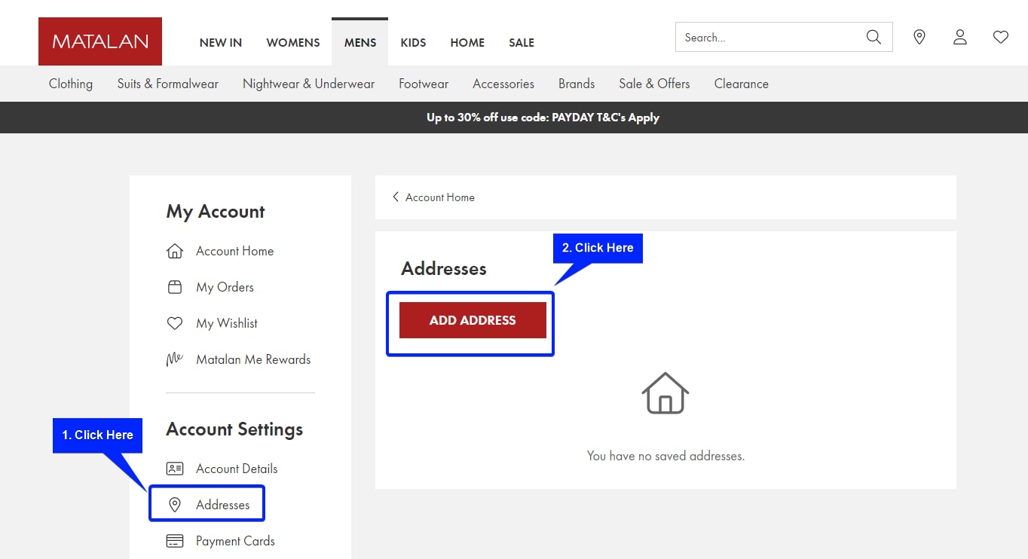
Task: Open Addresses in Account Settings
Action: pyautogui.click(x=222, y=505)
